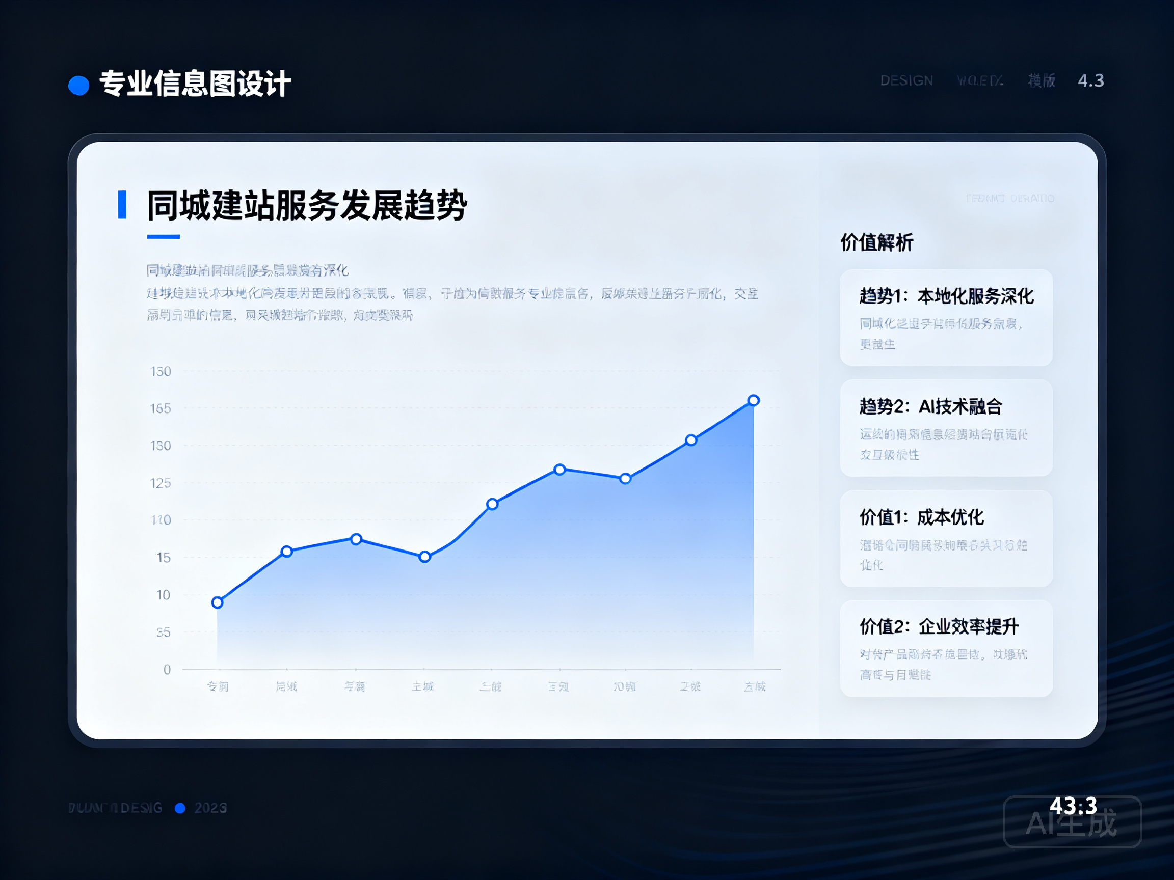Click the 0 y-axis label
This screenshot has height=880, width=1174.
tap(167, 669)
